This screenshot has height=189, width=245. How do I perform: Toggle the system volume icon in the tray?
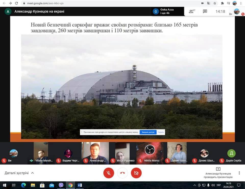(x=213, y=185)
